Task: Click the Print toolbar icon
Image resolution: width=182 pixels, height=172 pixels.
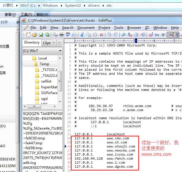Action: (61, 35)
